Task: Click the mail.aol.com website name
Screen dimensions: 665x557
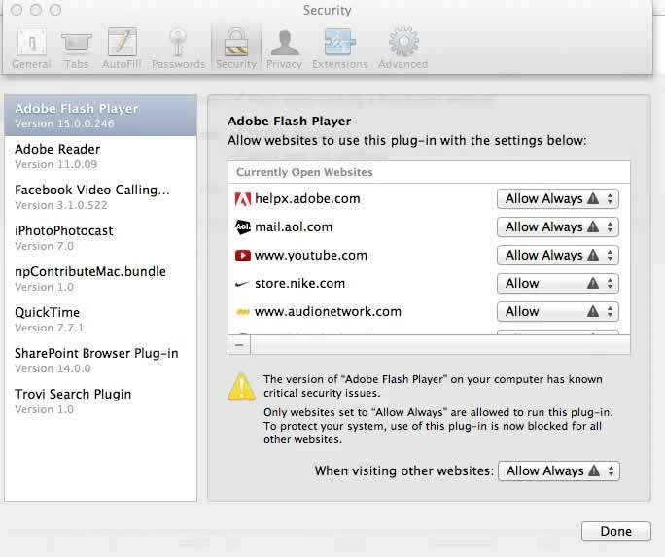Action: tap(294, 226)
